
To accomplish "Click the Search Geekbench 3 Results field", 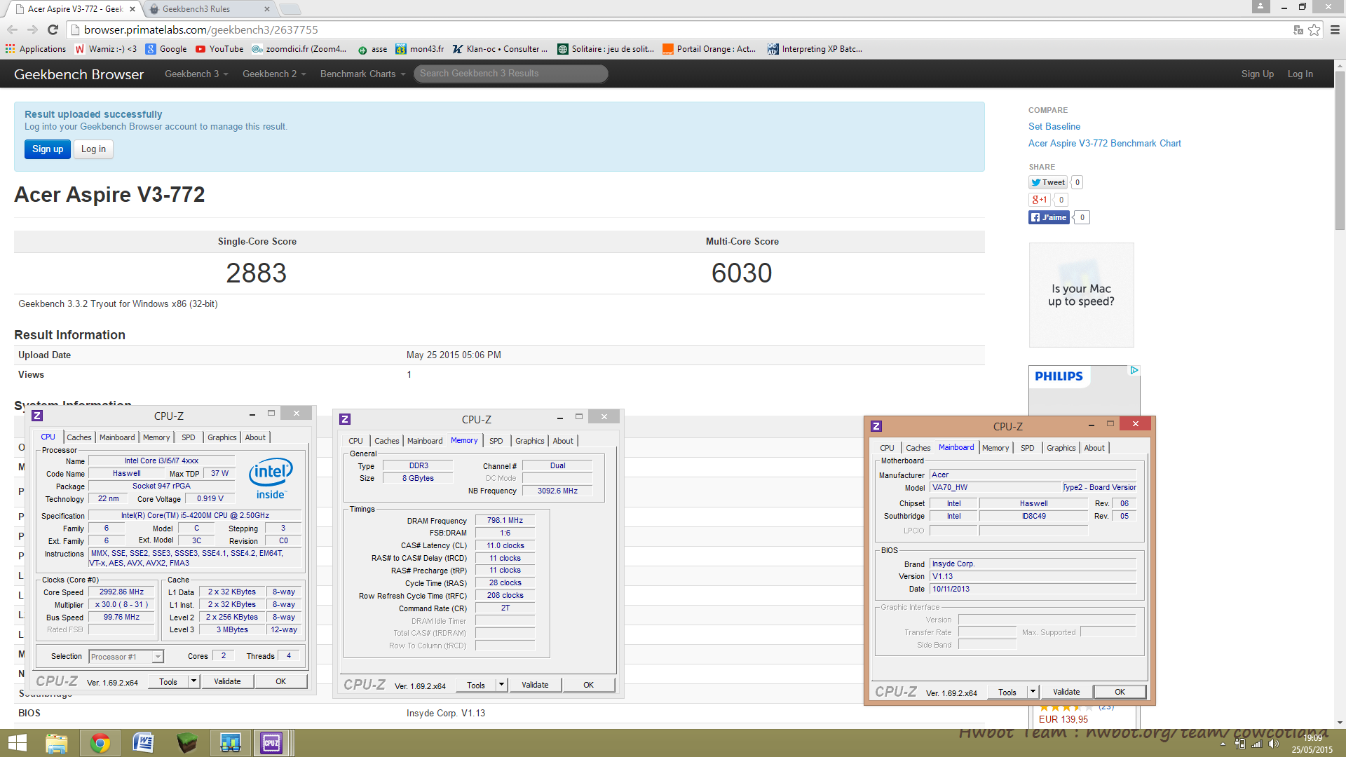I will 510,74.
